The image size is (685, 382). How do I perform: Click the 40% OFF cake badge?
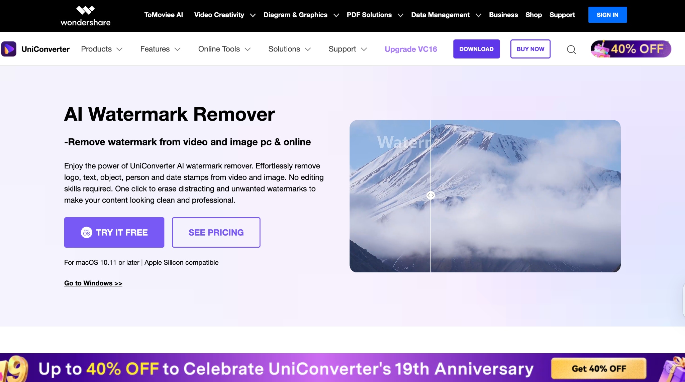coord(631,49)
